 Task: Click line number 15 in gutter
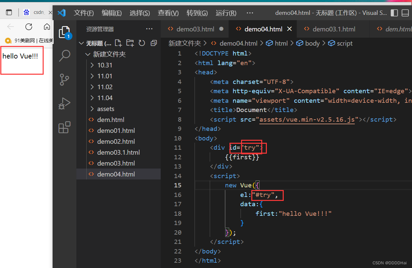pos(178,185)
